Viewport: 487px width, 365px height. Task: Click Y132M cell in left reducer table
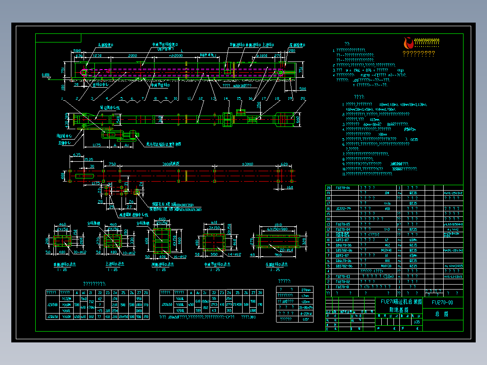66,299
